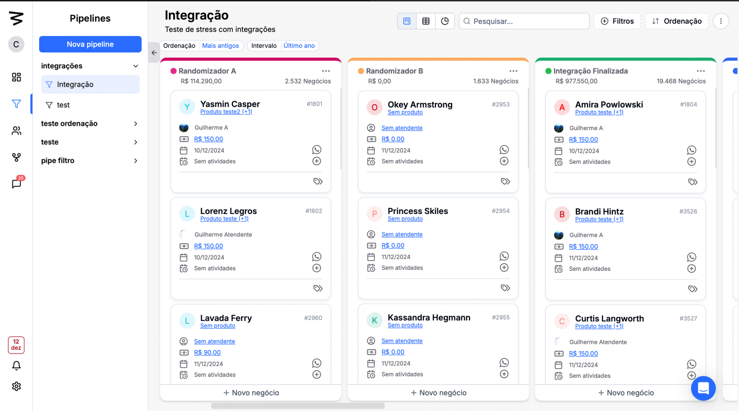Open notifications bell icon
739x411 pixels.
(x=16, y=366)
